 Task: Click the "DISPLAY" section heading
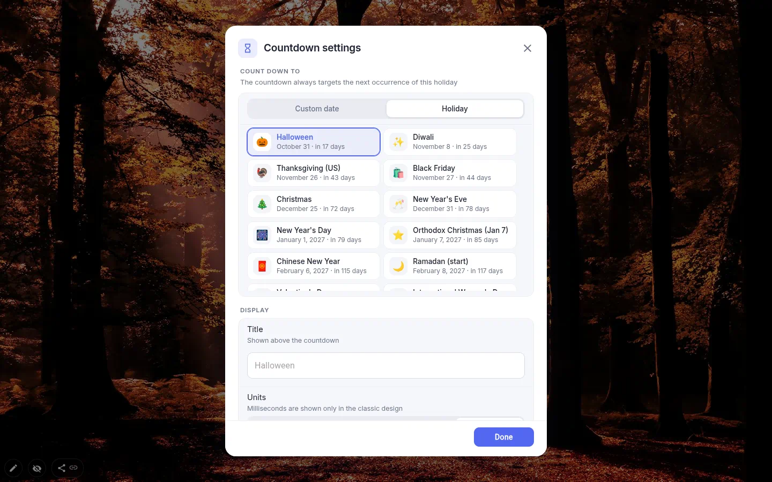click(255, 310)
